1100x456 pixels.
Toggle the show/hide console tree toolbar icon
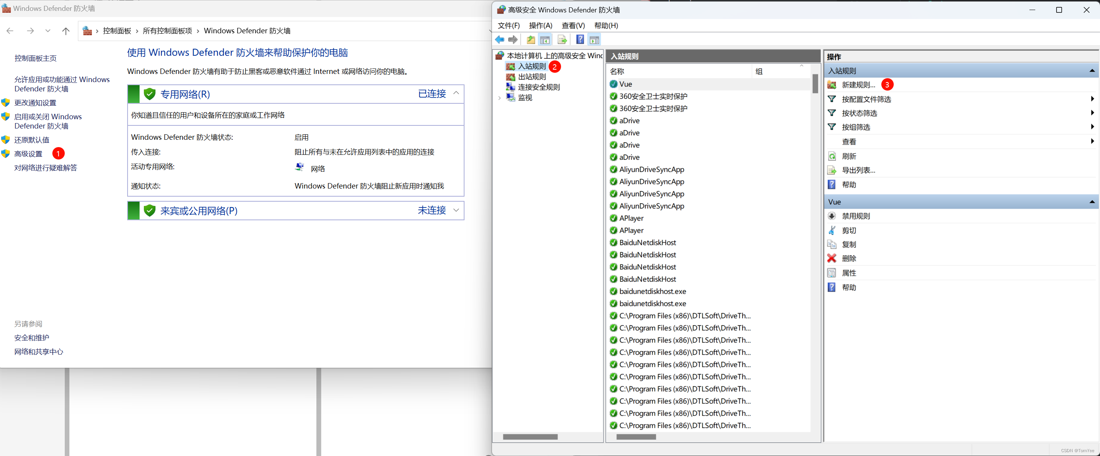[x=545, y=39]
